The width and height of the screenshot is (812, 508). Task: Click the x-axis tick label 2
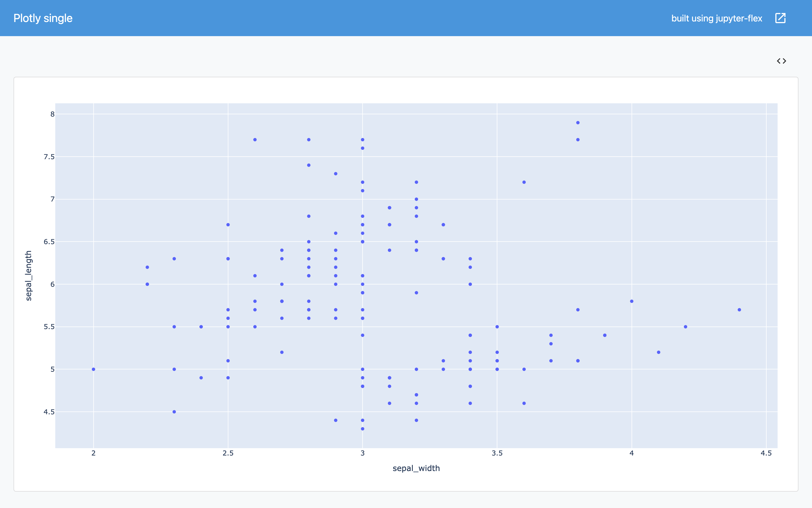coord(94,453)
